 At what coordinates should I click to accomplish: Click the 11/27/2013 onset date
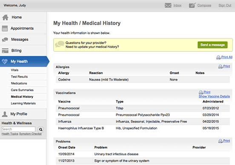pyautogui.click(x=66, y=161)
